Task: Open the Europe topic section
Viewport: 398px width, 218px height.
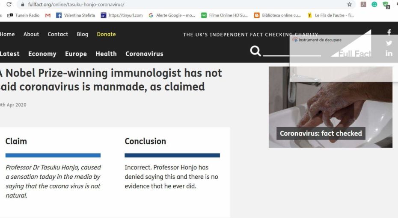Action: coord(76,54)
